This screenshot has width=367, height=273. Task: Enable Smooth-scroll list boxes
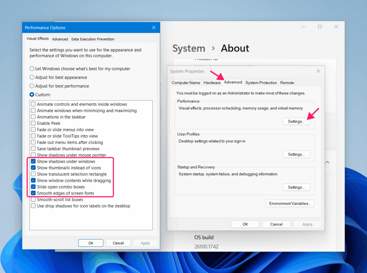point(33,199)
